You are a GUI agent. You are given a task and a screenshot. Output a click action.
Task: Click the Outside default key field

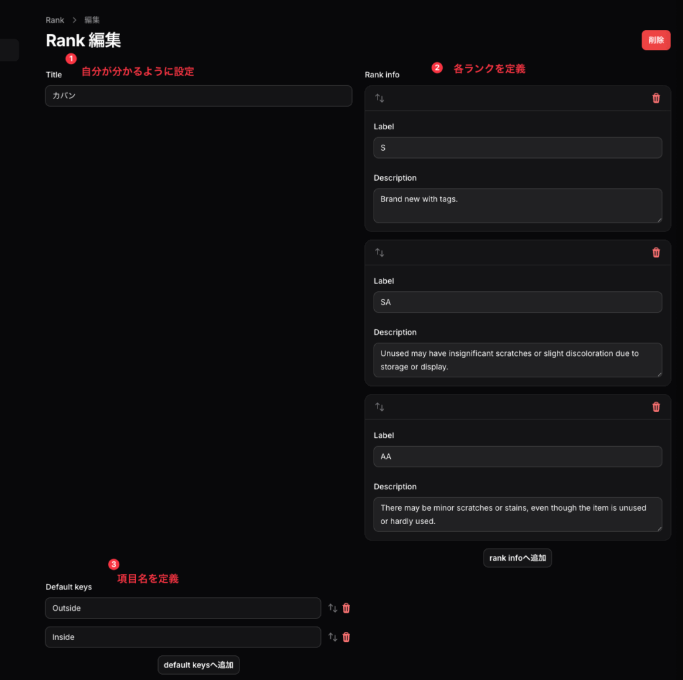[x=183, y=608]
